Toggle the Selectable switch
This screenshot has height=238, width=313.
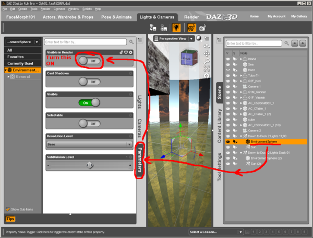pyautogui.click(x=89, y=124)
